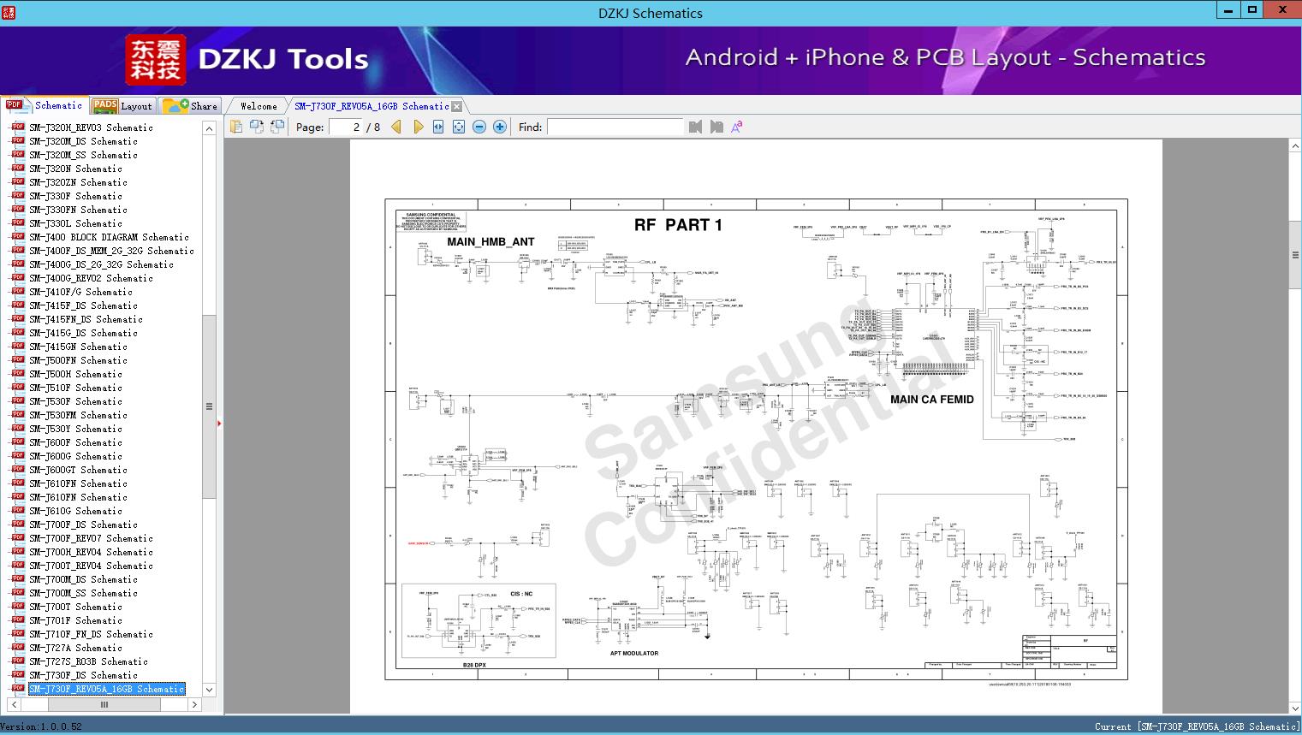Toggle match case for Find
1302x735 pixels.
coord(737,127)
